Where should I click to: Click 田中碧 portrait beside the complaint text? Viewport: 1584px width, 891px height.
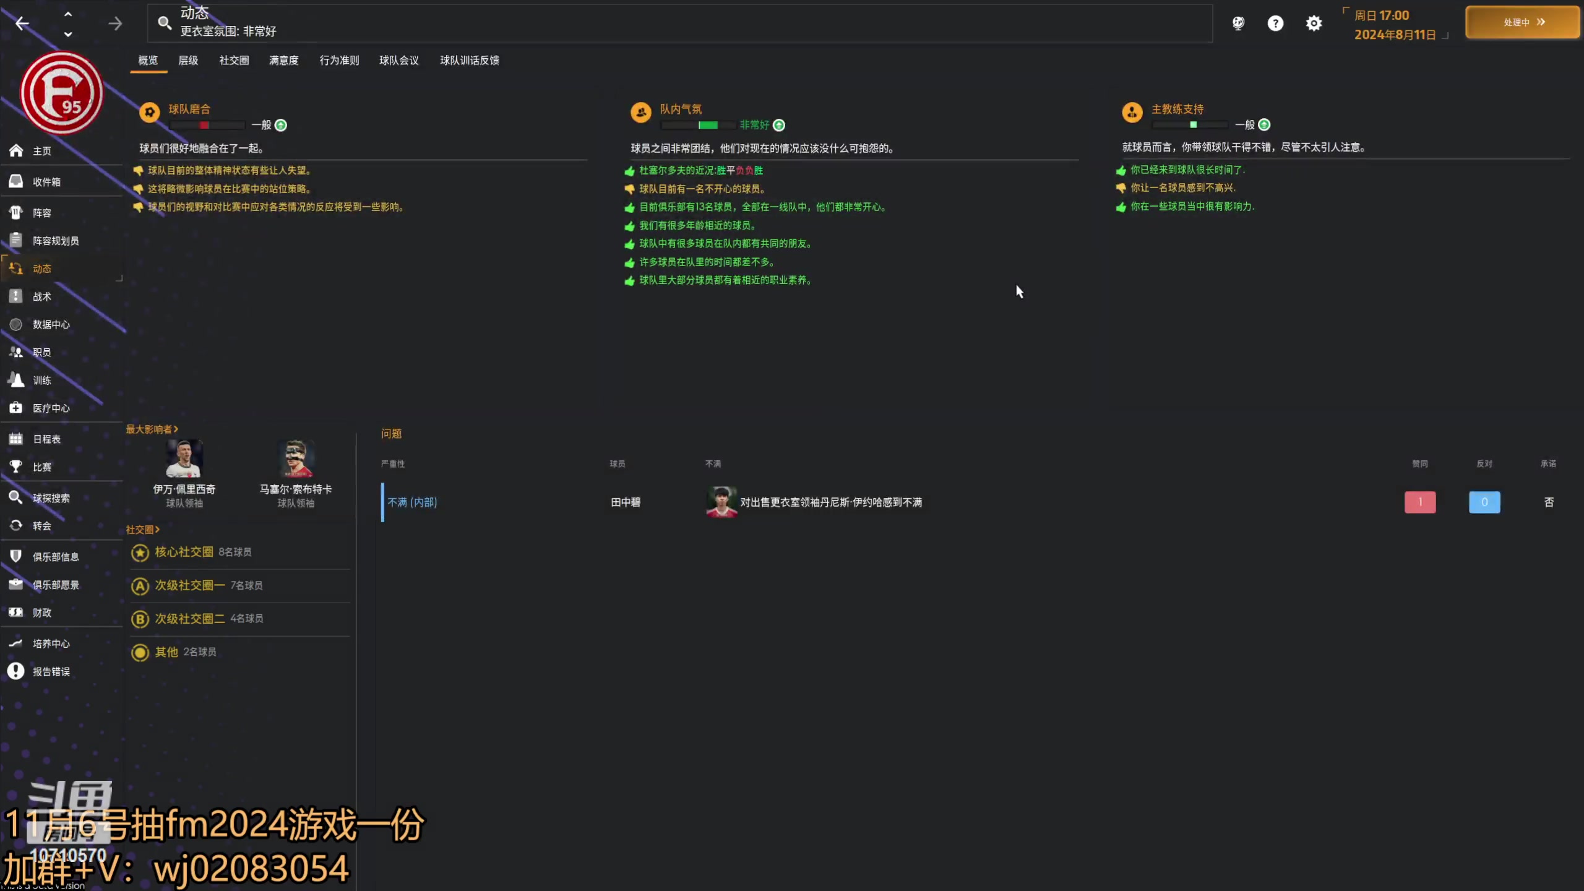(x=721, y=502)
